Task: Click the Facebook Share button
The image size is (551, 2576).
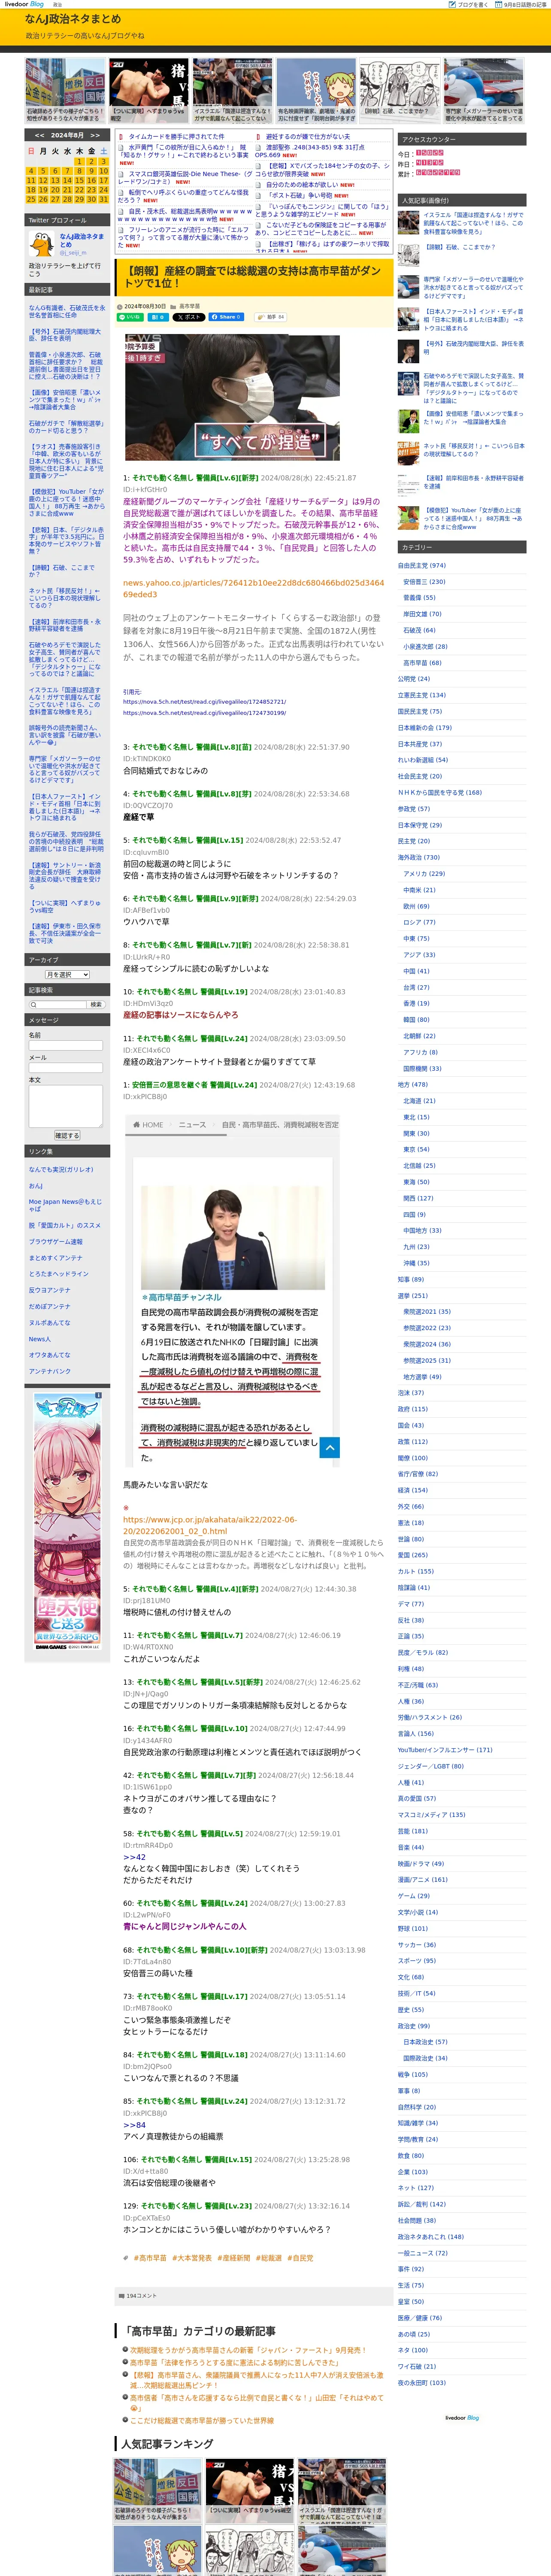Action: (x=226, y=317)
